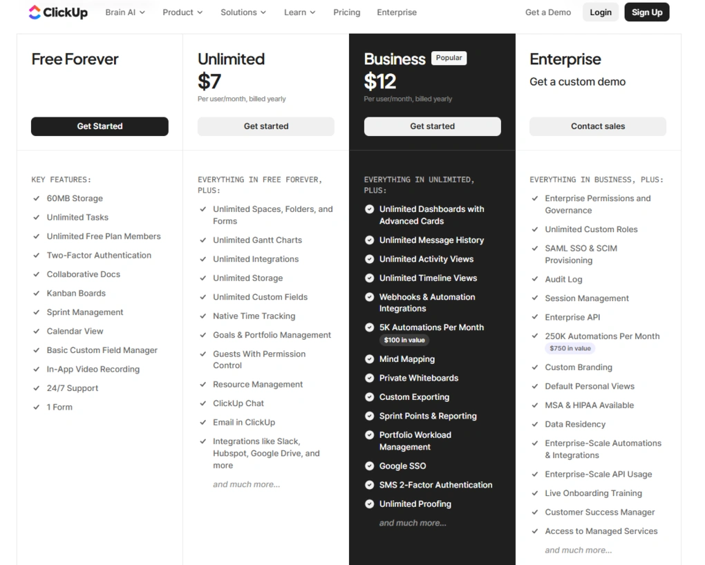Click the check circle beside Private Whiteboards

pyautogui.click(x=370, y=378)
